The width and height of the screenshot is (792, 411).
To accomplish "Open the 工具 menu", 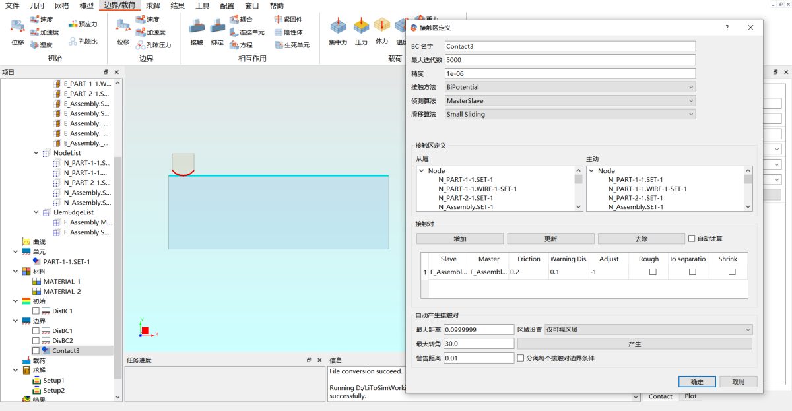I will [203, 5].
